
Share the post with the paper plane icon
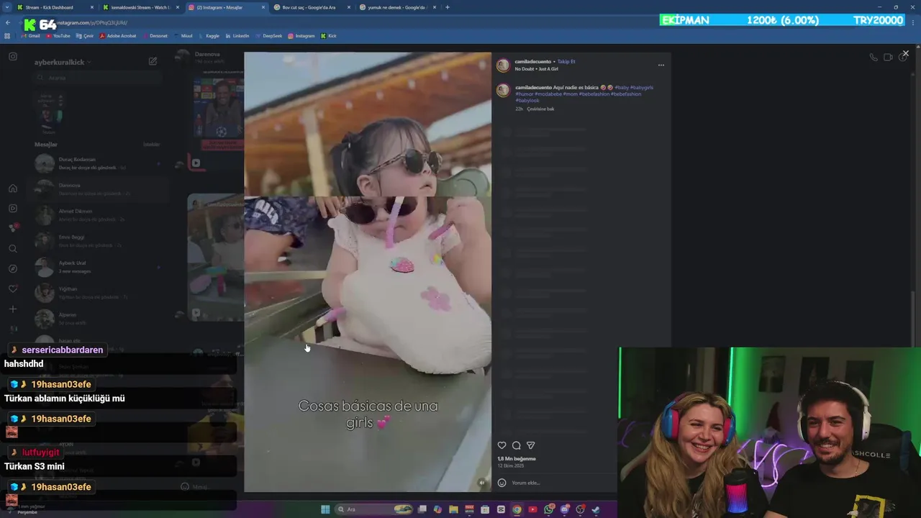click(530, 445)
